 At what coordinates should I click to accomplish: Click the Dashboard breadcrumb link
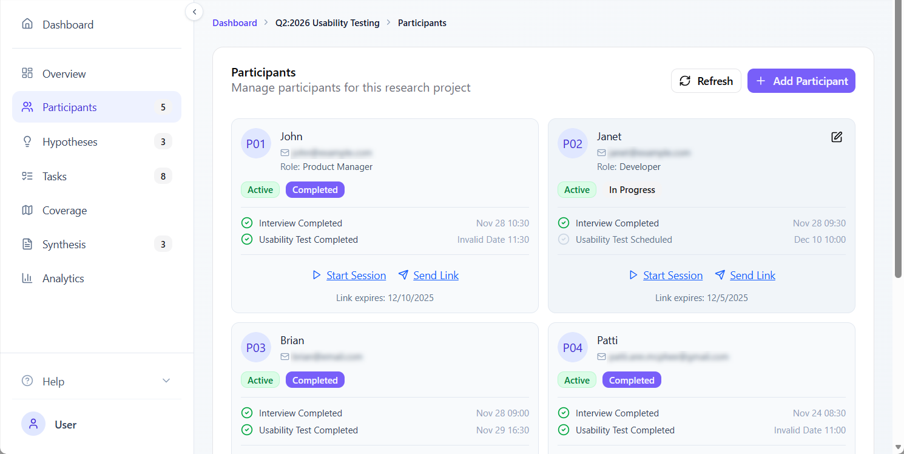(x=235, y=23)
